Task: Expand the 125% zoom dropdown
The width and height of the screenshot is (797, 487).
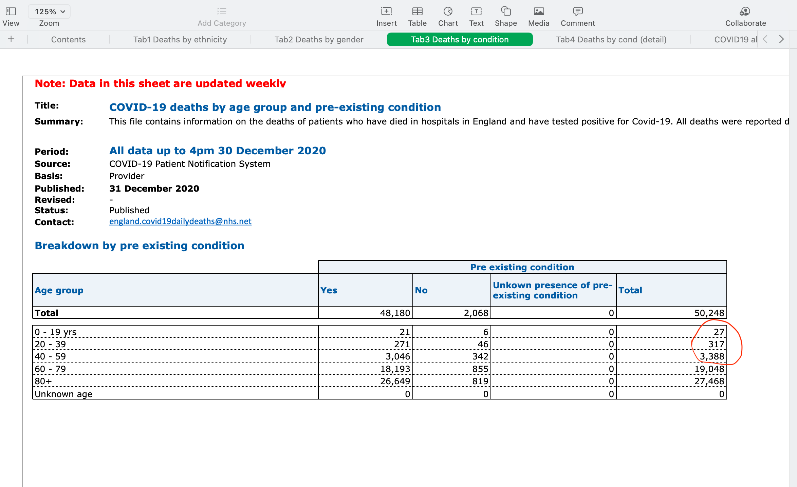Action: coord(49,12)
